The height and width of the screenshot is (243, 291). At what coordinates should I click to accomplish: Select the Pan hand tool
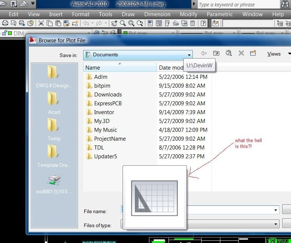114,23
